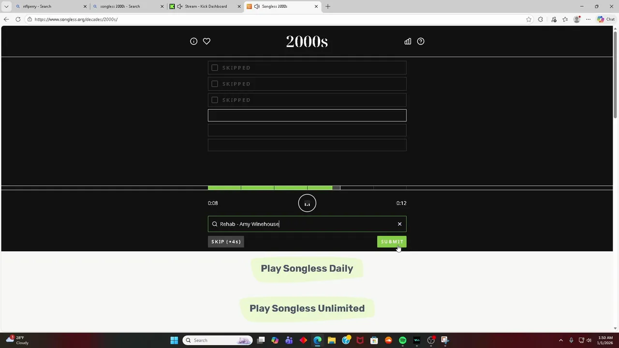Open the Play Songless Daily link

(307, 268)
